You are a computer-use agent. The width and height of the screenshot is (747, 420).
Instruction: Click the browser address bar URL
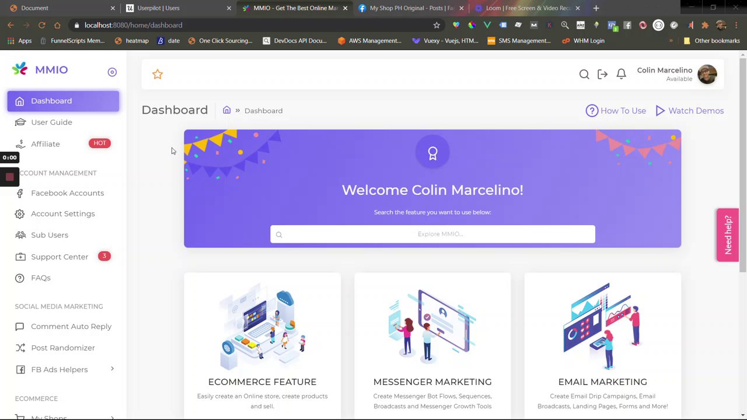pyautogui.click(x=133, y=25)
